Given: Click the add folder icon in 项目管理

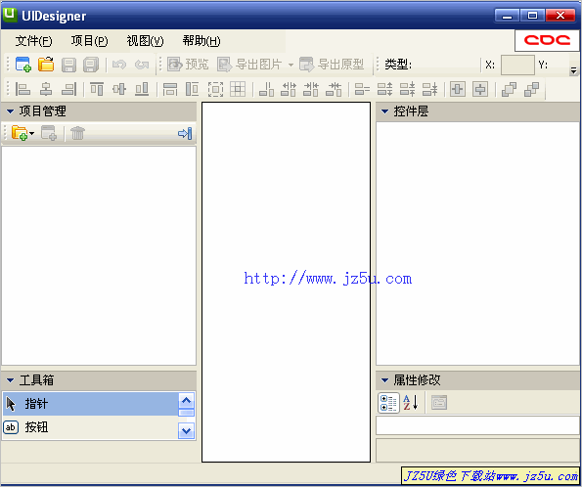Looking at the screenshot, I should coord(20,133).
